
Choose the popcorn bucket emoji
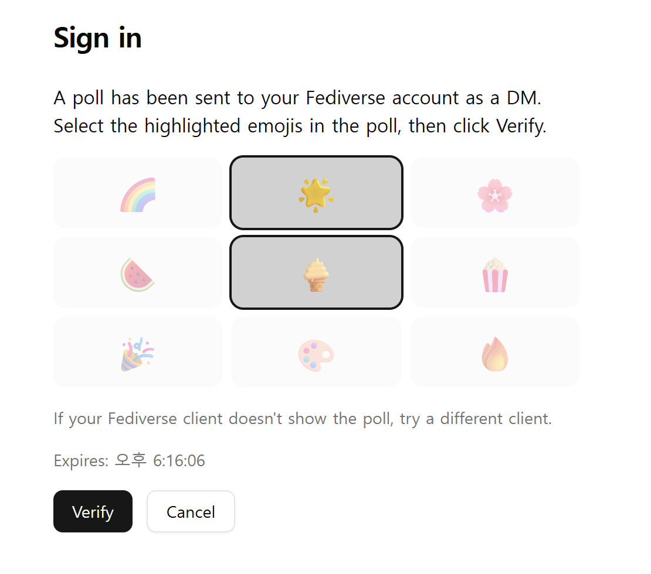(494, 273)
